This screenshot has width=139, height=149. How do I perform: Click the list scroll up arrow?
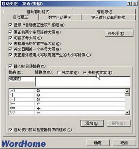tap(127, 91)
